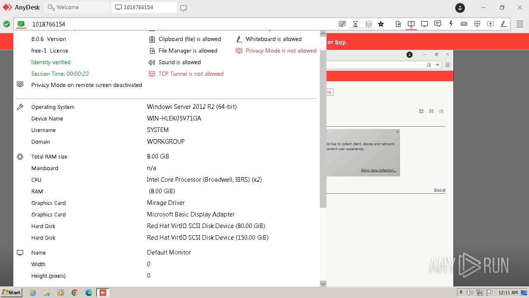This screenshot has height=298, width=529.
Task: Open the keyboard icon in toolbar
Action: point(464,24)
